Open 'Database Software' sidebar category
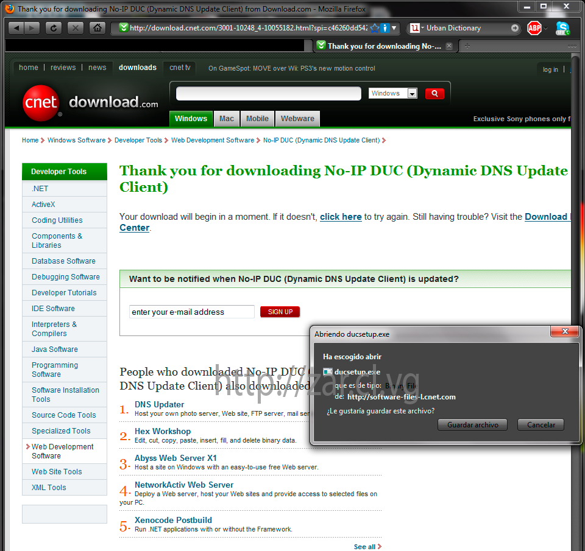The width and height of the screenshot is (585, 551). (63, 261)
